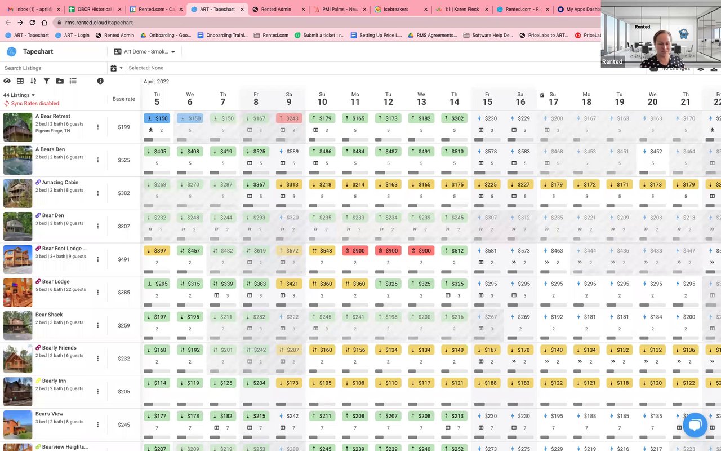Click the address bar showing rms.rented.cloud/tapechart
The width and height of the screenshot is (721, 451).
pyautogui.click(x=327, y=23)
